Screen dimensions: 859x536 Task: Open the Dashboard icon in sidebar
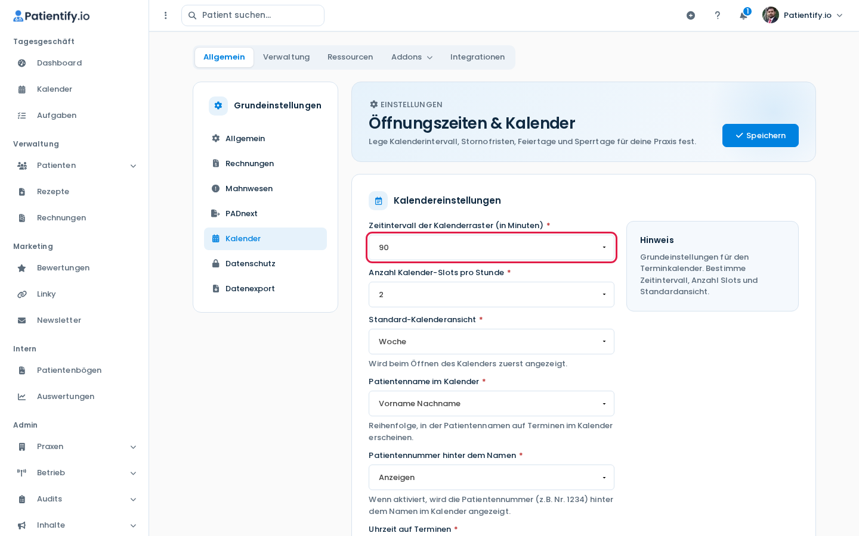22,63
